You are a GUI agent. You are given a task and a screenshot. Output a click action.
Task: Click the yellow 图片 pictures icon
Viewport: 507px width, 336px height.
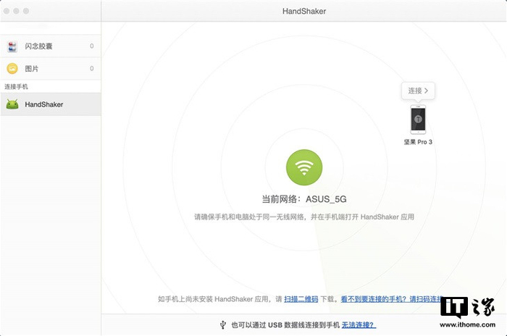click(12, 69)
